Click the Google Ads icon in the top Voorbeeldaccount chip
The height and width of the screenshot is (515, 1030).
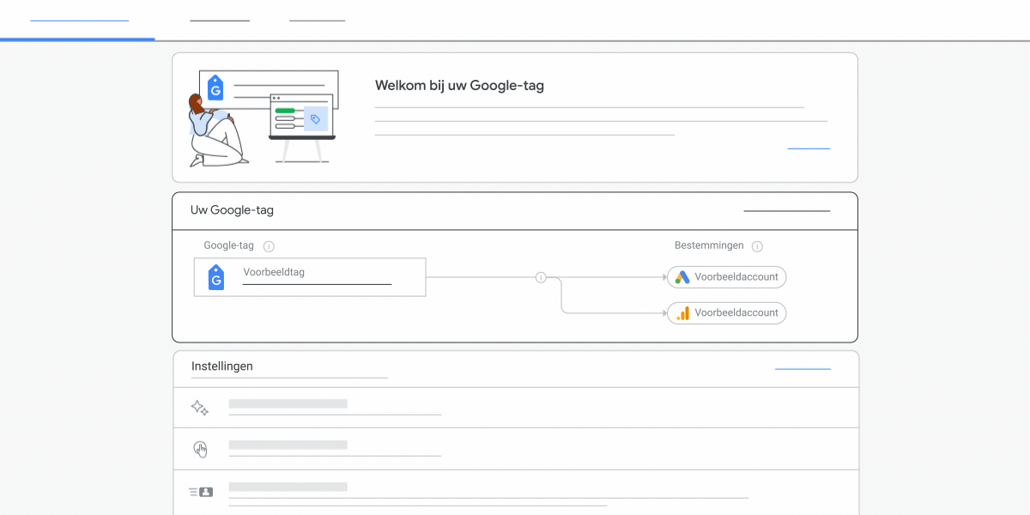click(682, 276)
